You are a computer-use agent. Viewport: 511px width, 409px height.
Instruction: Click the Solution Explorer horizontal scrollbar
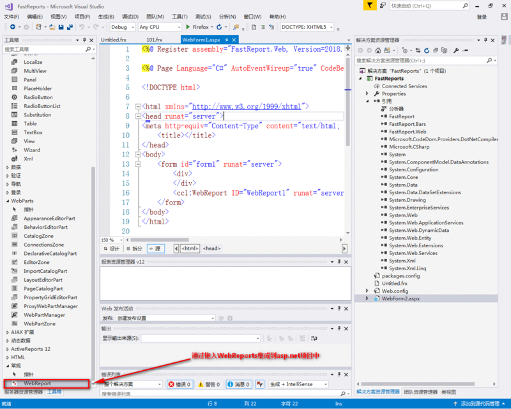click(x=418, y=384)
